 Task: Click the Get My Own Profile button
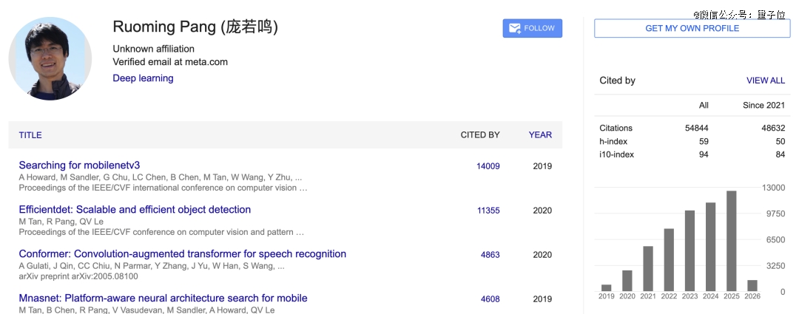coord(692,28)
